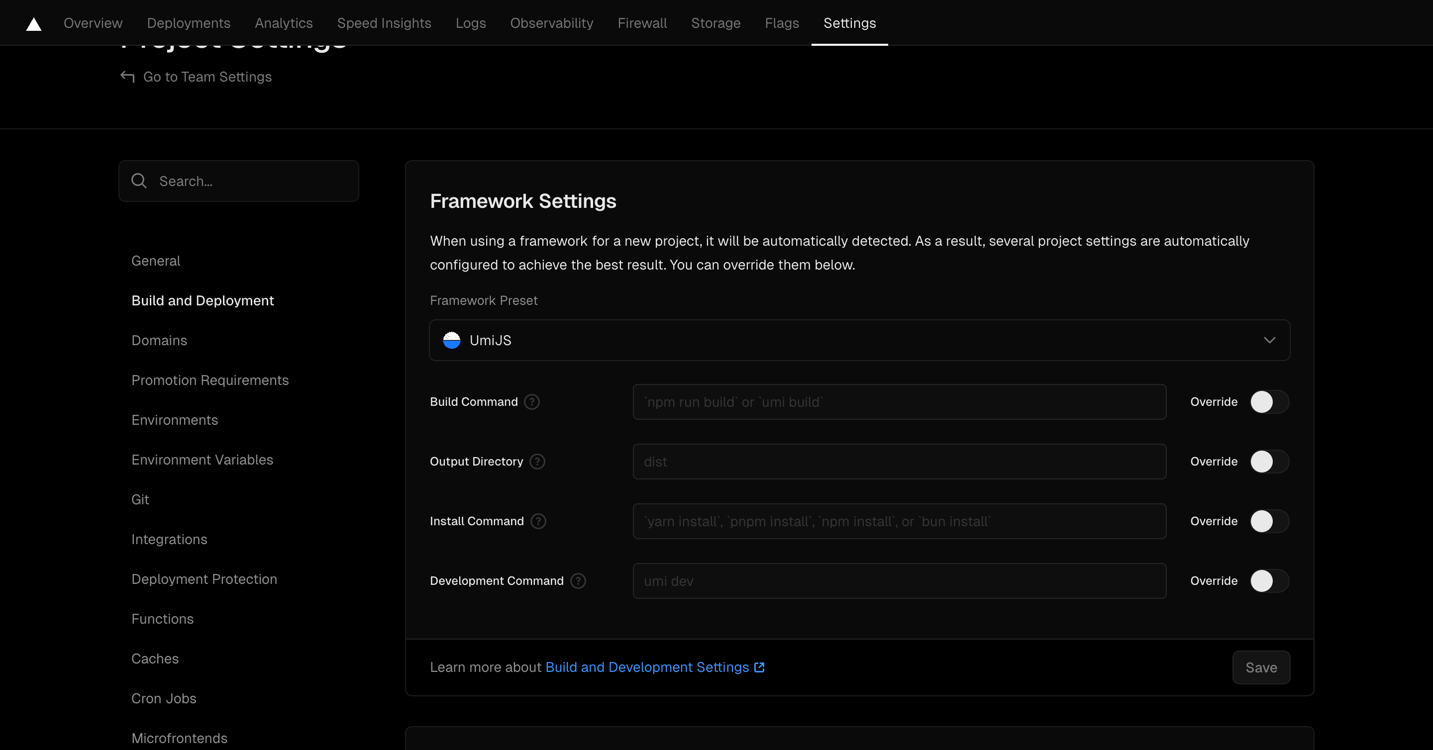Click the Development Command help icon

tap(578, 581)
